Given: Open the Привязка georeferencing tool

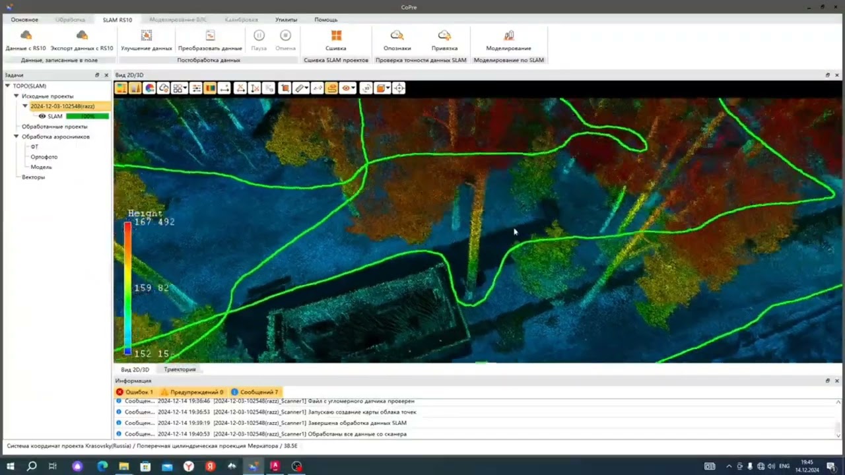Looking at the screenshot, I should [444, 40].
